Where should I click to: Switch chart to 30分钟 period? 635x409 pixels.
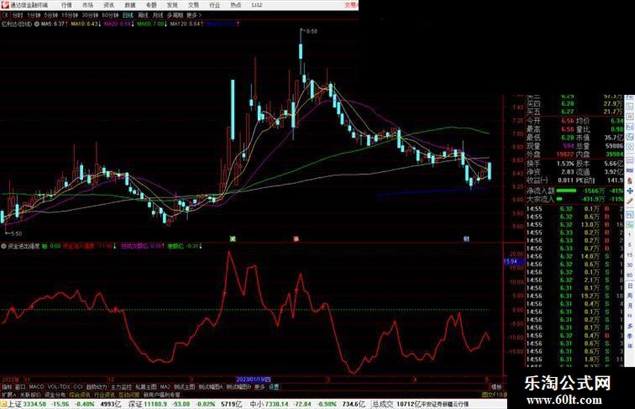(x=90, y=15)
